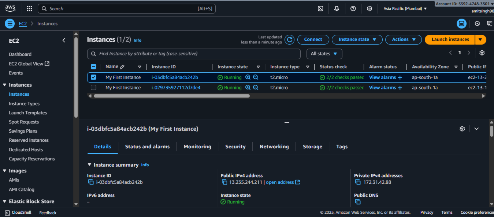Switch to the Networking tab
494x217 pixels.
[x=274, y=146]
